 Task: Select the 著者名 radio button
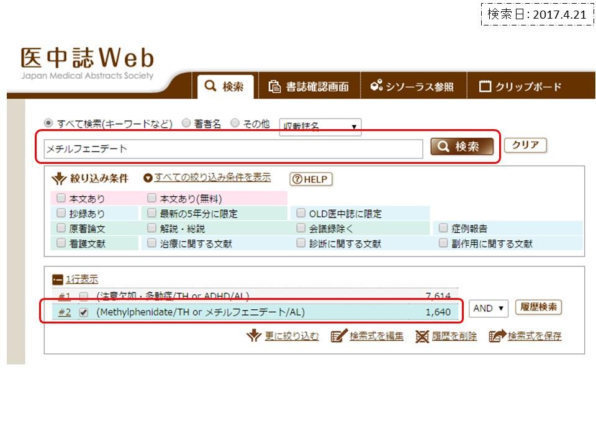coord(186,123)
